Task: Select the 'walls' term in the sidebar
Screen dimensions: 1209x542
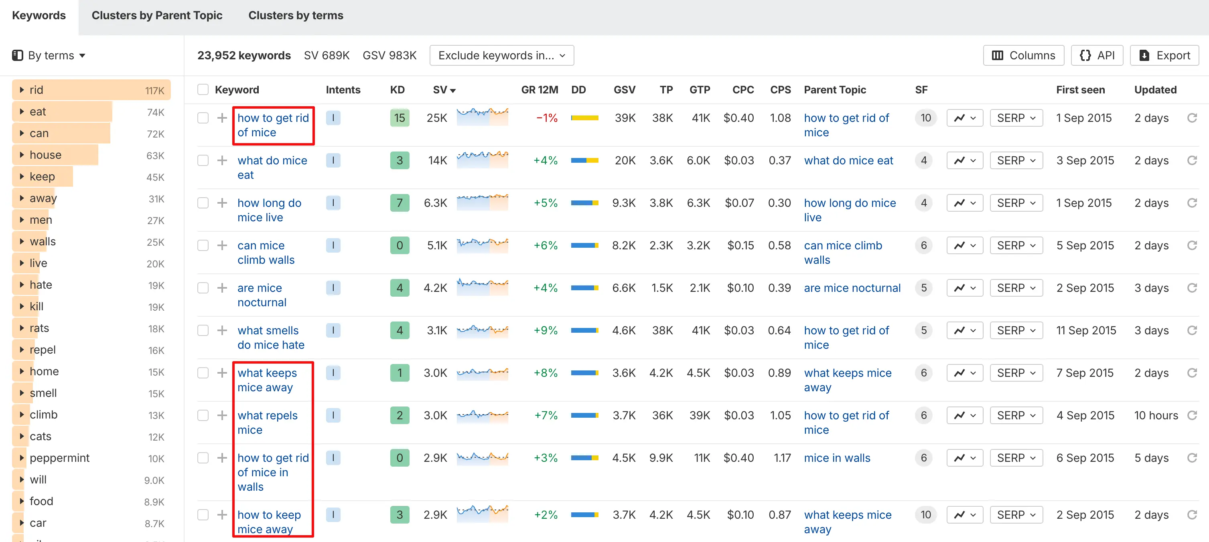Action: point(43,241)
